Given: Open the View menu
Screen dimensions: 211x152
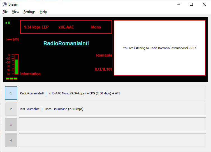Looking at the screenshot, I should [15, 12].
